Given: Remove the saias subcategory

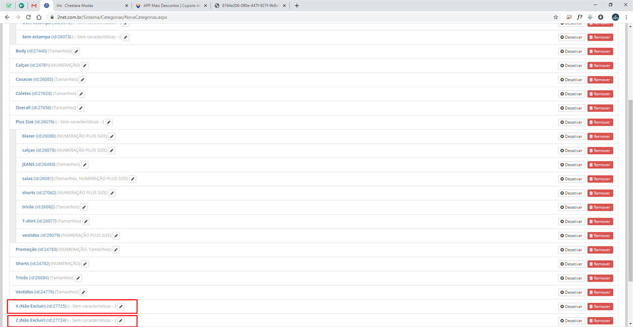Looking at the screenshot, I should 600,179.
